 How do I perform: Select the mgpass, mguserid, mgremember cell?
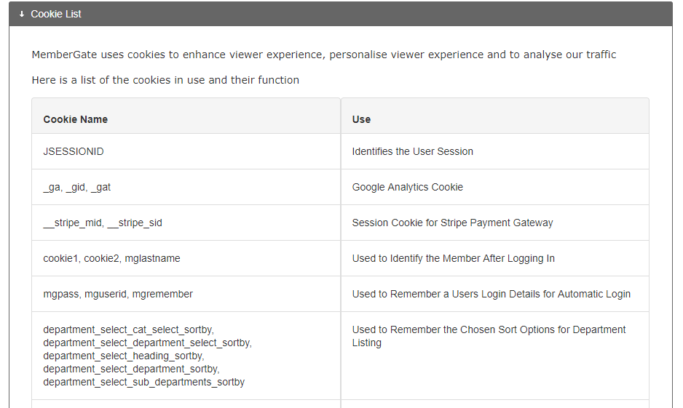[118, 294]
